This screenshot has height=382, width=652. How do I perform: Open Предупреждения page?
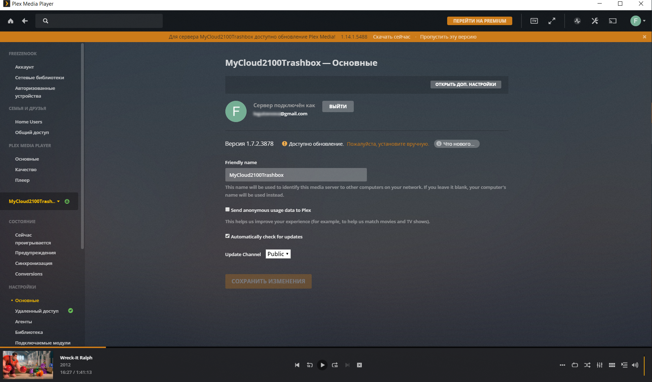click(35, 253)
